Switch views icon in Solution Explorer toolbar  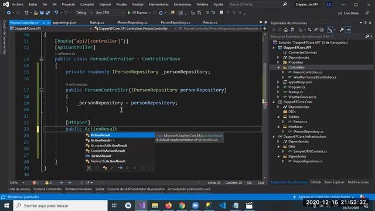[x=292, y=30]
